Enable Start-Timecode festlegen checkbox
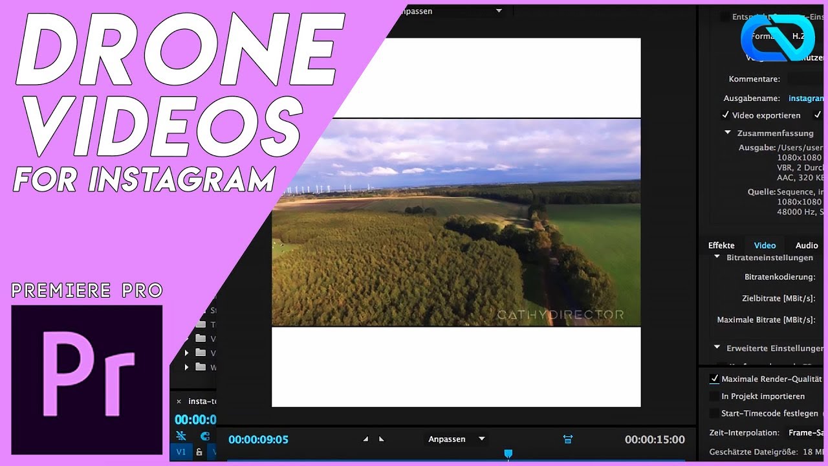 714,414
